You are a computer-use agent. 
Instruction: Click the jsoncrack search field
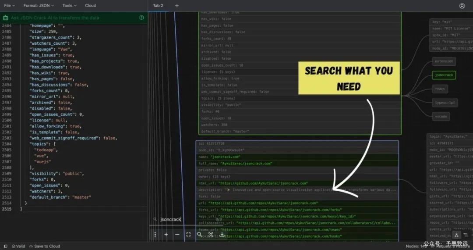point(187,219)
